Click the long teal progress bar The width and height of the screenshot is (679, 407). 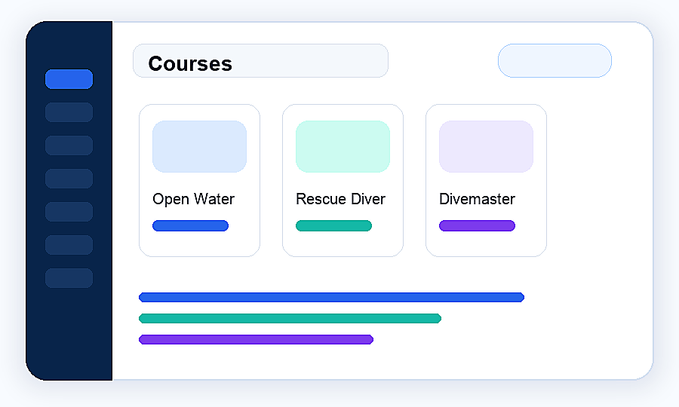tap(290, 318)
